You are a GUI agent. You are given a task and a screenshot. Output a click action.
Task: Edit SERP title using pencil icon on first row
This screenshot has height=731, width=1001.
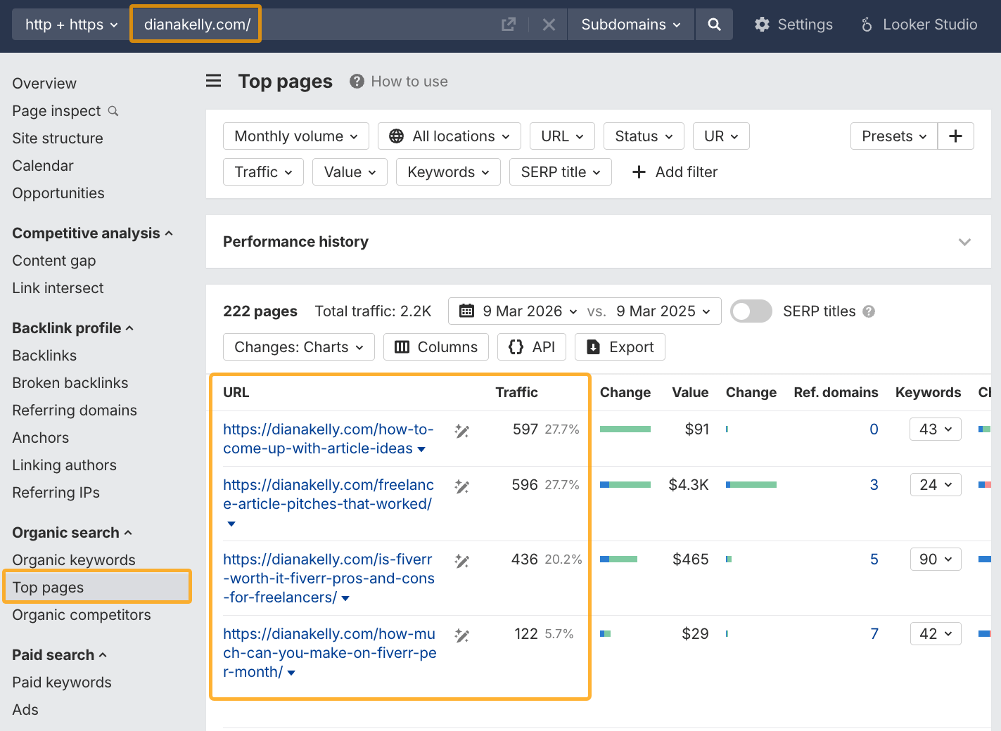(x=461, y=429)
